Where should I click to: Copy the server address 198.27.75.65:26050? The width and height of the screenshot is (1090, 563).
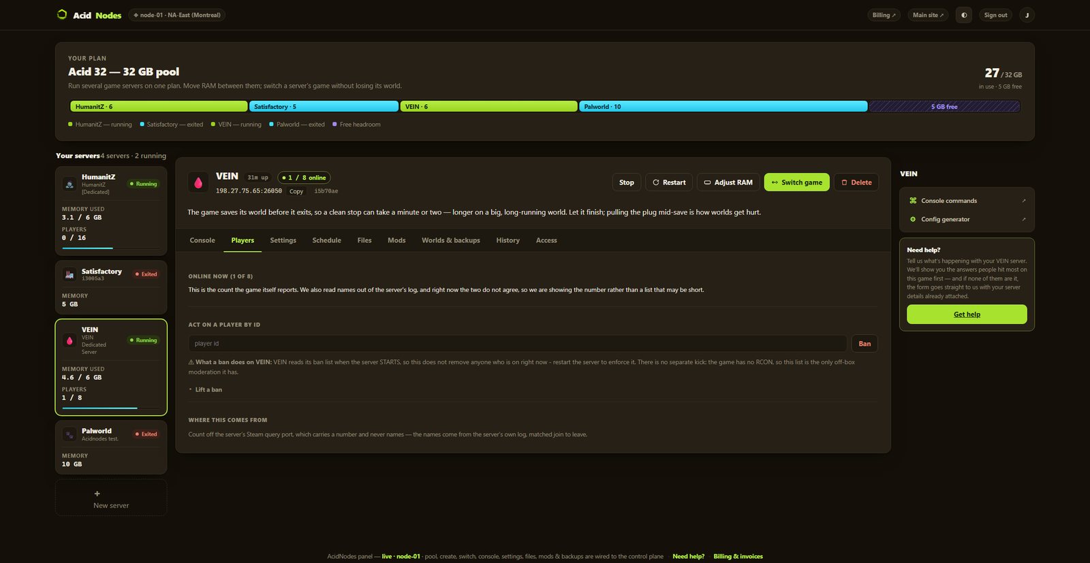coord(296,191)
